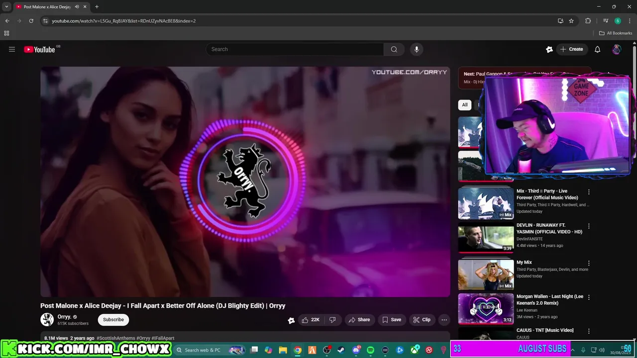Image resolution: width=637 pixels, height=358 pixels.
Task: Open options for My Mix item
Action: click(589, 263)
